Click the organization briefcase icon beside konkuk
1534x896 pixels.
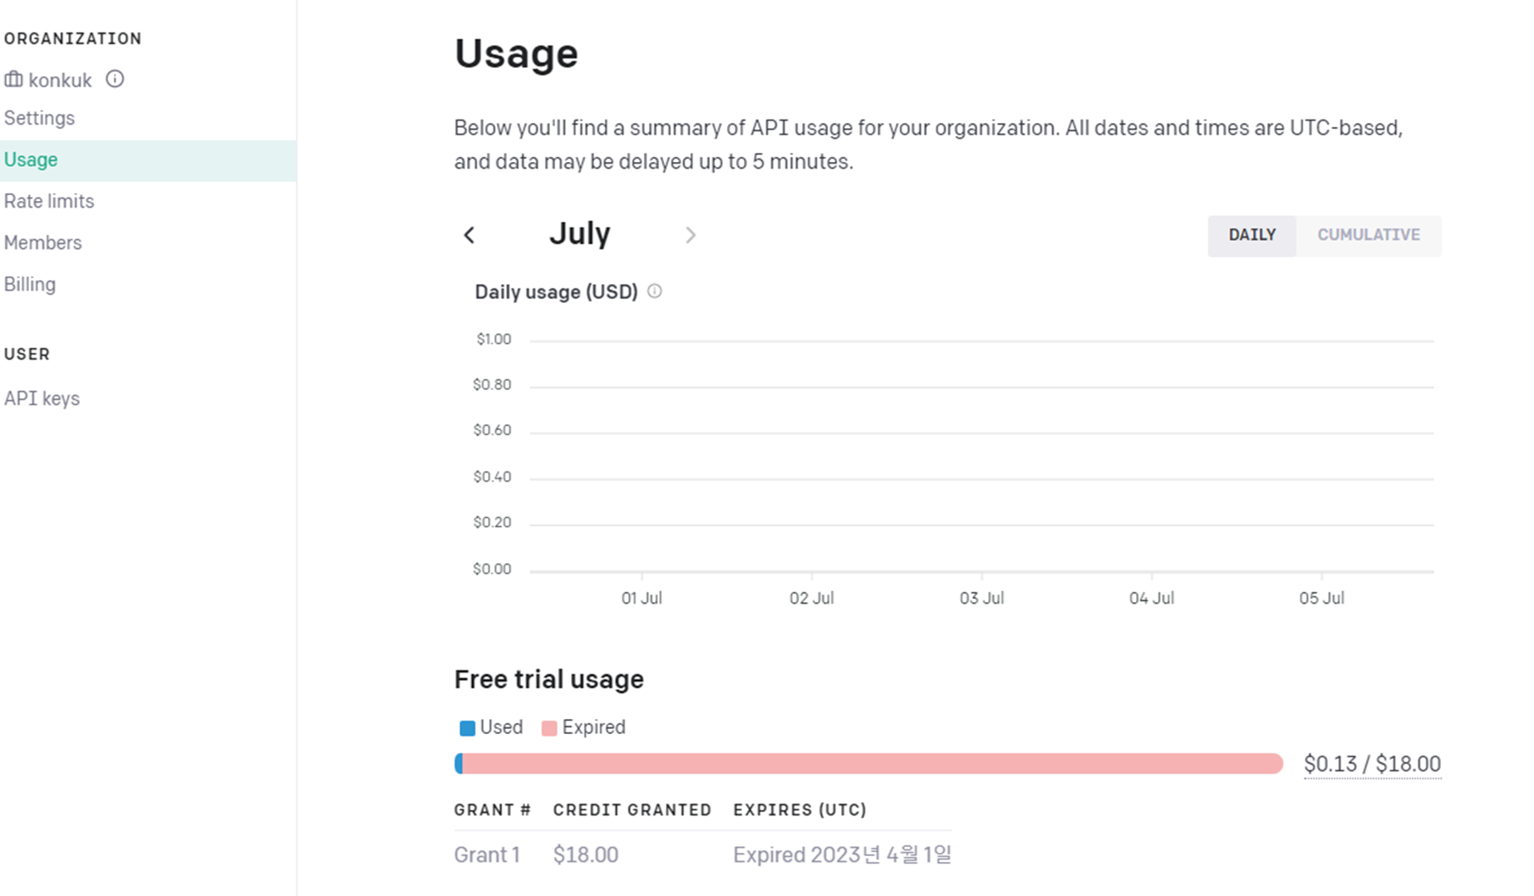13,80
